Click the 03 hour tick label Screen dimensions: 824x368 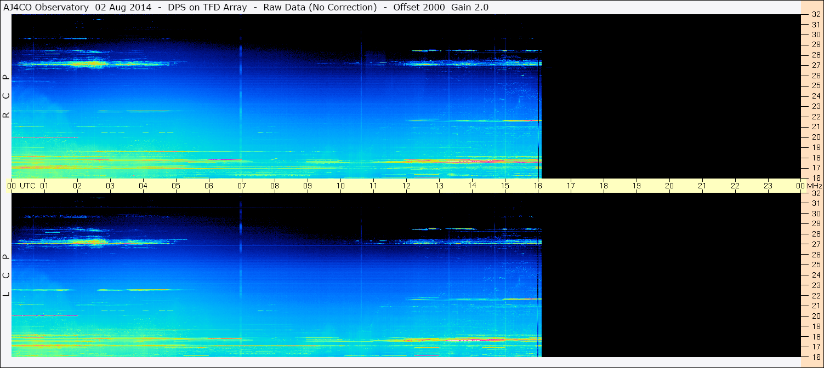110,186
